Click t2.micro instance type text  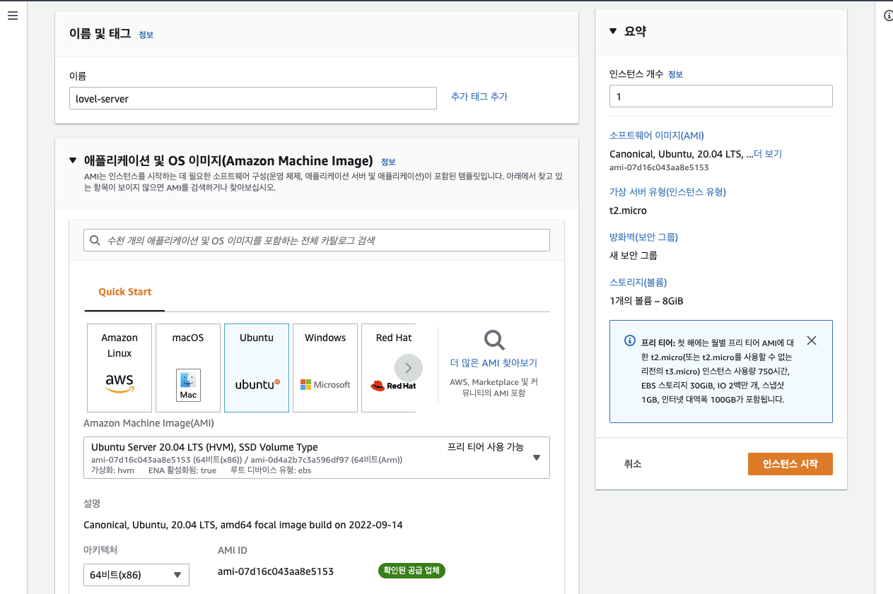point(628,210)
